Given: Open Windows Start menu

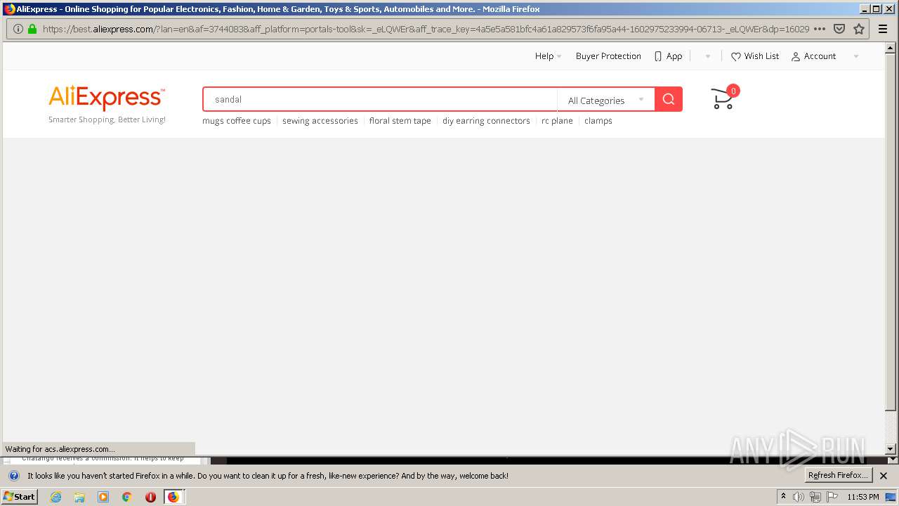Looking at the screenshot, I should (x=20, y=497).
